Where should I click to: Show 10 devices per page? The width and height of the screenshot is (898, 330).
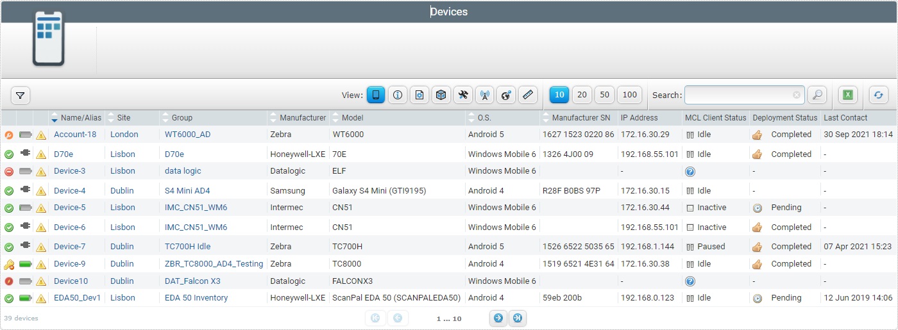click(x=559, y=95)
